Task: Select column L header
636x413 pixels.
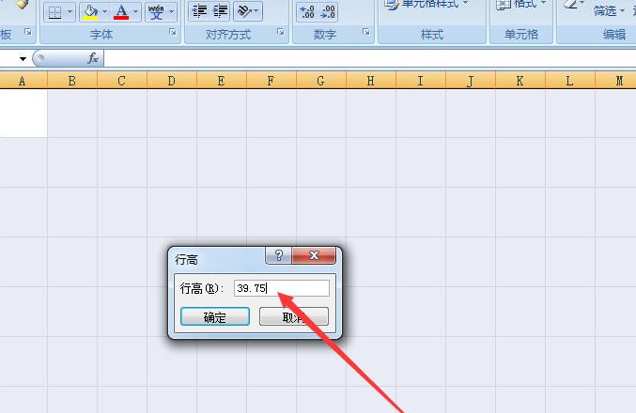Action: 570,81
